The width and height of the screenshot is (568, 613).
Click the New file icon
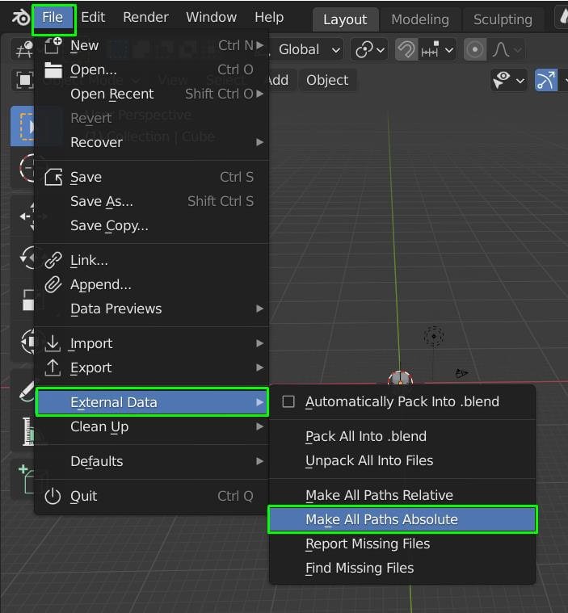pyautogui.click(x=53, y=46)
